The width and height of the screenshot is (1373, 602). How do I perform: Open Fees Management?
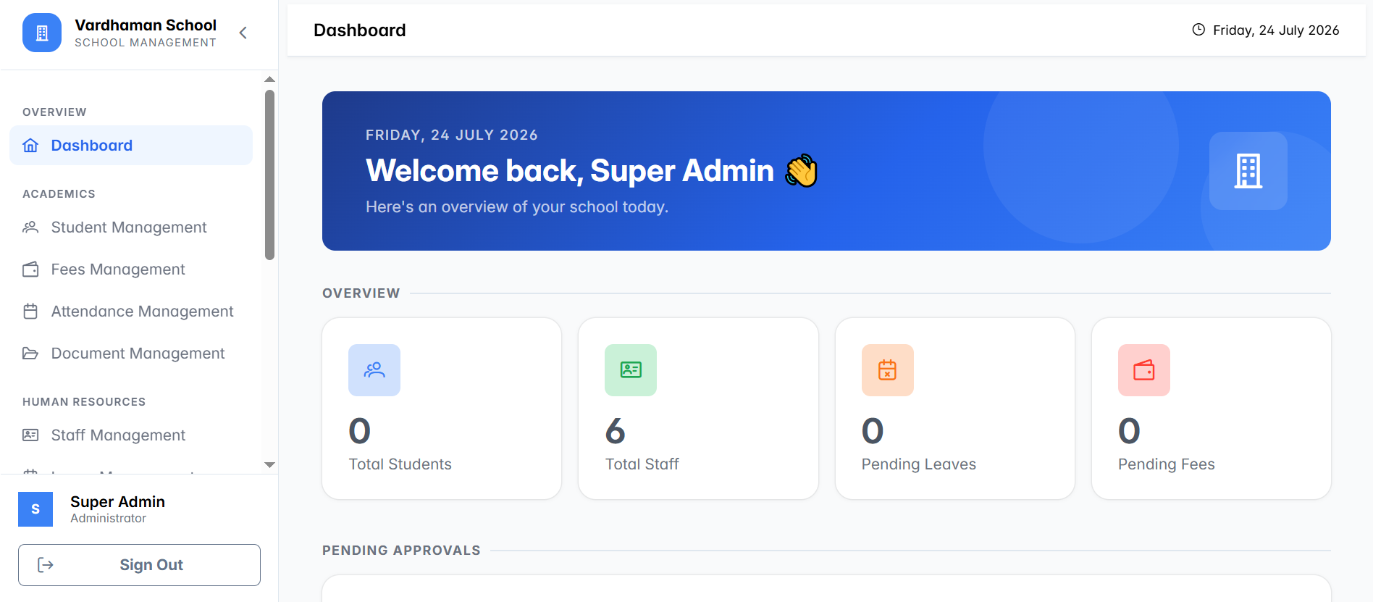tap(131, 269)
